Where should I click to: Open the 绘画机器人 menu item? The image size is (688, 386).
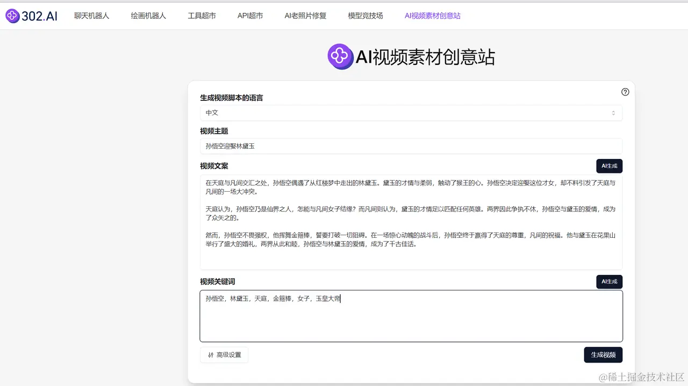(x=148, y=16)
